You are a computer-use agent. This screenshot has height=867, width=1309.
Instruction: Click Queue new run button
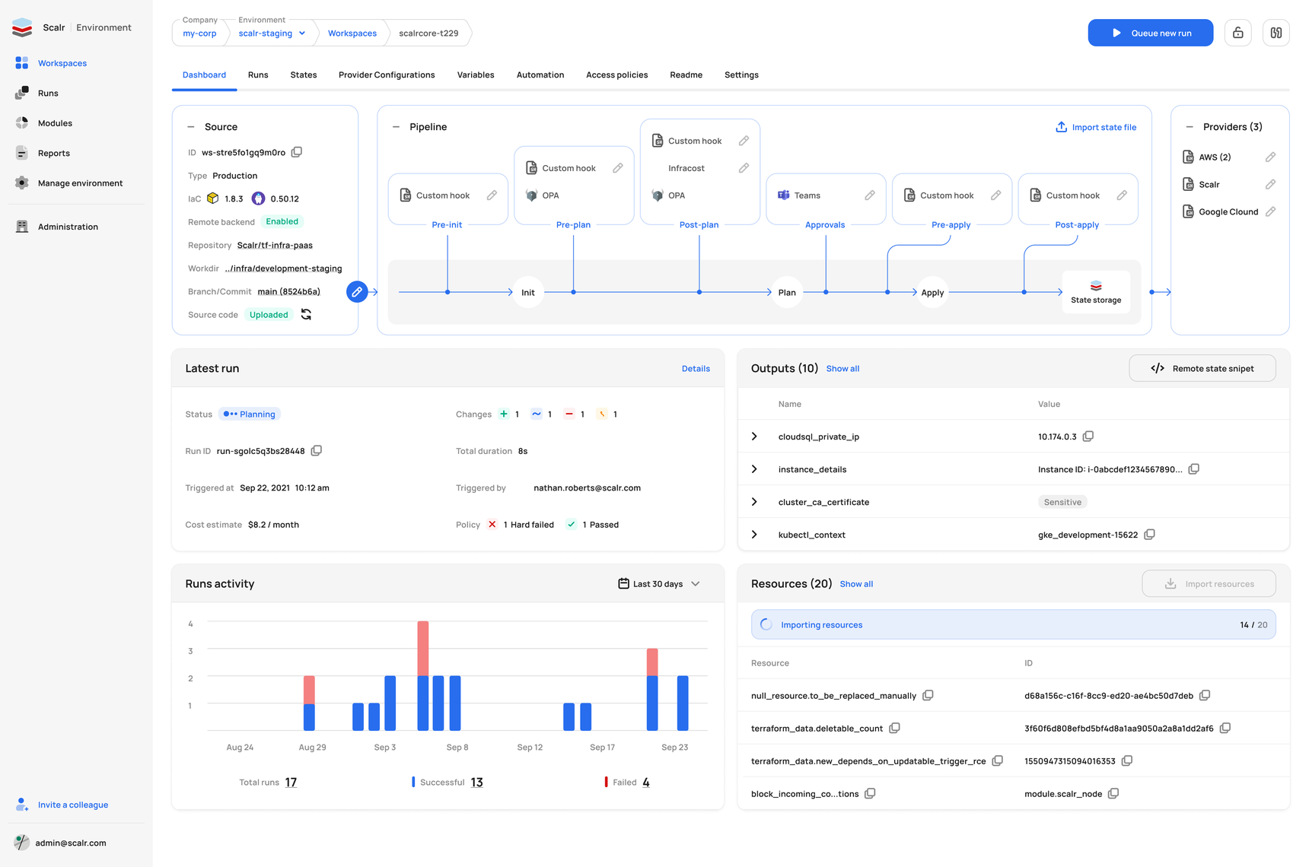[1151, 33]
